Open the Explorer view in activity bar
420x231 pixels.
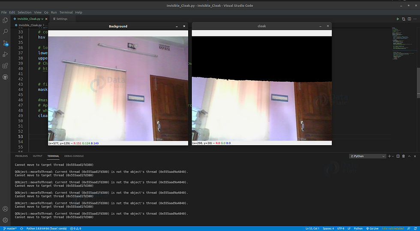(5, 20)
